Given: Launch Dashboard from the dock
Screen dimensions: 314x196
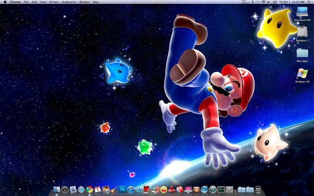Looking at the screenshot, I should [65, 189].
